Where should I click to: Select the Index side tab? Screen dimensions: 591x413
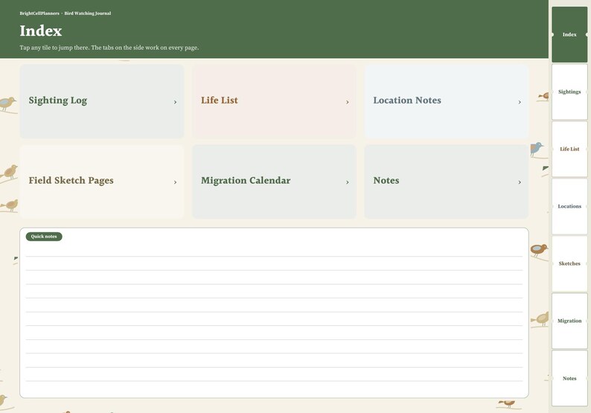569,34
